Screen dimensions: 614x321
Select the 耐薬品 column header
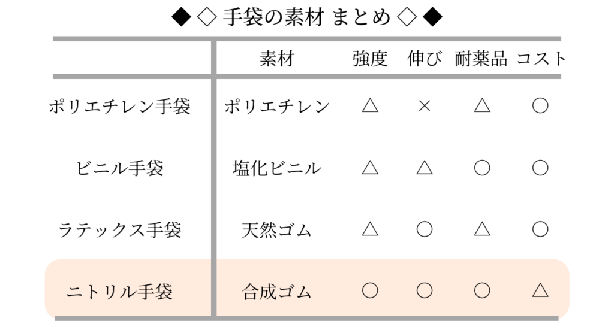click(481, 59)
